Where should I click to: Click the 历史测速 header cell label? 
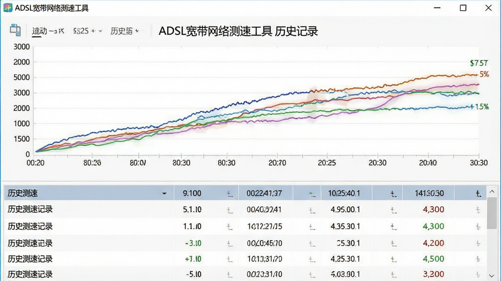23,193
